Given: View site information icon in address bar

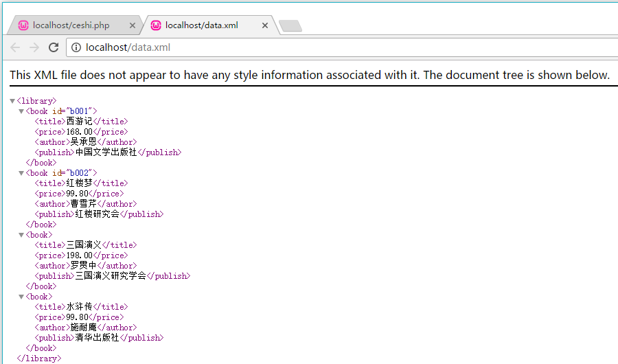Looking at the screenshot, I should point(76,47).
